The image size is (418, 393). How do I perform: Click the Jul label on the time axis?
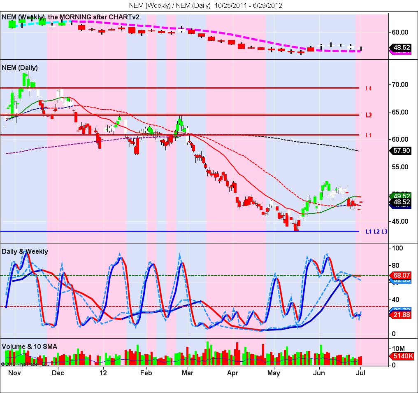pos(360,373)
